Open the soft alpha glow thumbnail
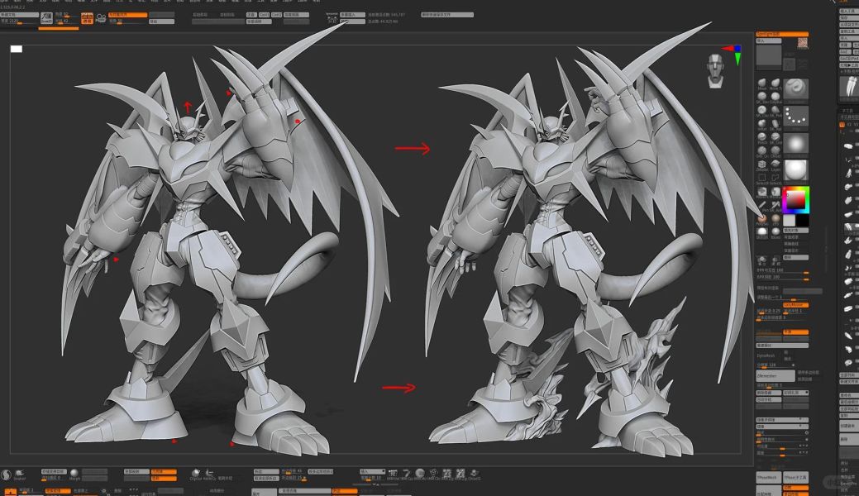 795,144
